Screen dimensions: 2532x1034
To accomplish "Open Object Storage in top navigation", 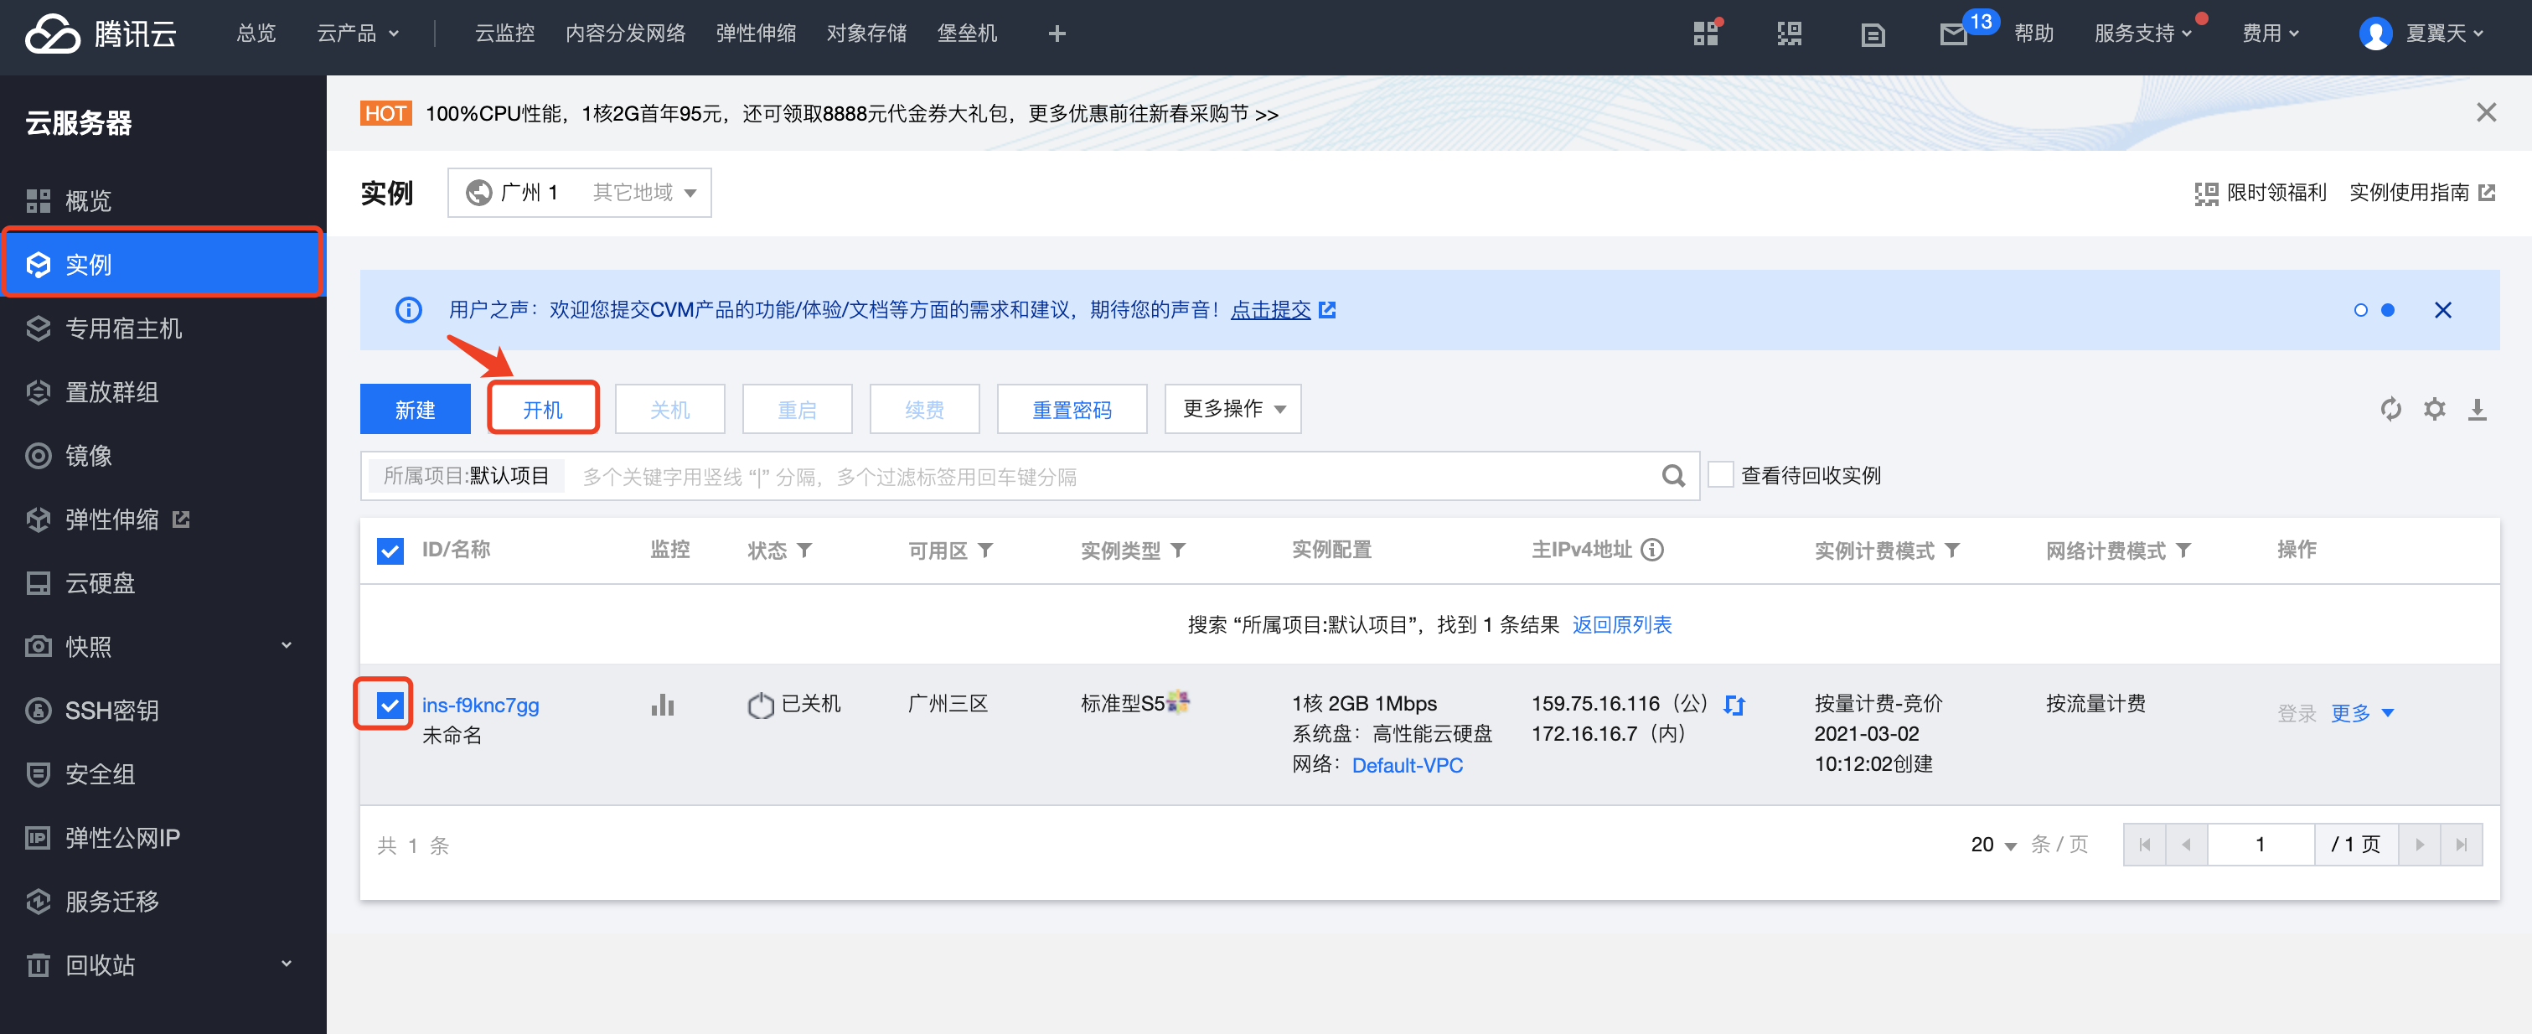I will pyautogui.click(x=866, y=34).
